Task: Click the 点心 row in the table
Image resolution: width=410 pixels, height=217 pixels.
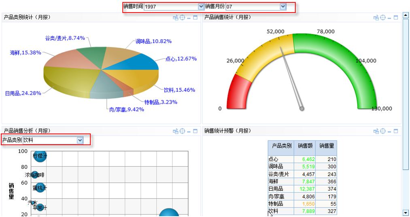Action: [x=302, y=159]
